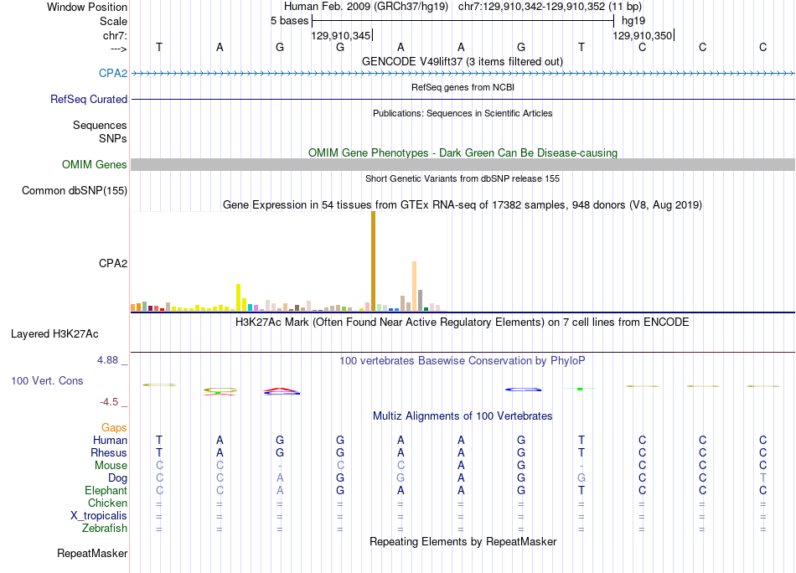Click the ---> sequence direction arrow label
Image resolution: width=796 pixels, height=573 pixels.
tap(118, 49)
